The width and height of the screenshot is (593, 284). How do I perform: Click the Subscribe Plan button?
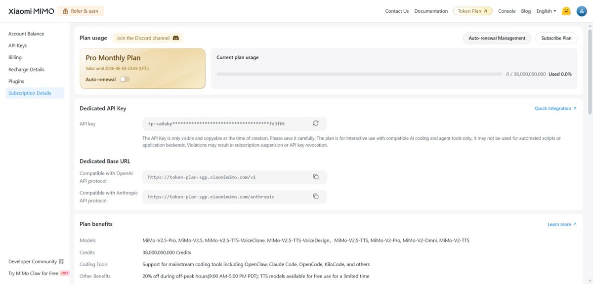click(x=556, y=38)
